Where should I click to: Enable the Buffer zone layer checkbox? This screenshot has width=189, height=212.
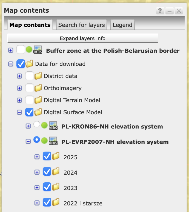[21, 49]
